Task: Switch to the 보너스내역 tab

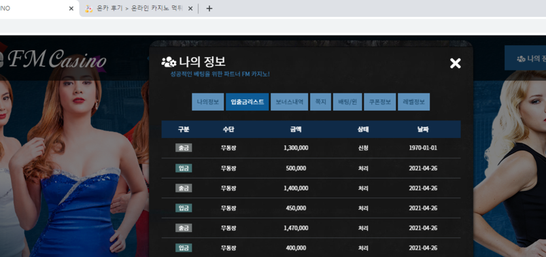Action: pyautogui.click(x=290, y=102)
